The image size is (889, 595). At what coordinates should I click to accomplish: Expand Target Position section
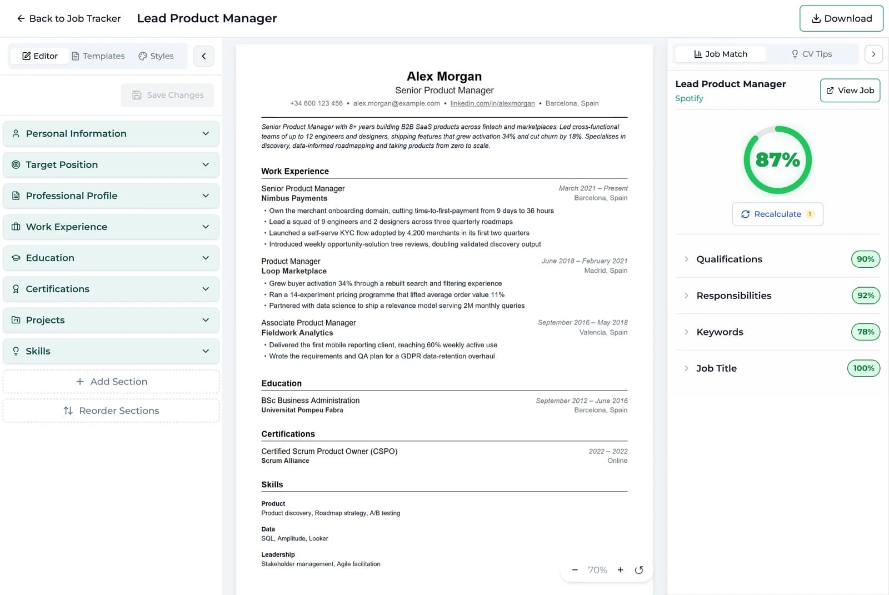click(111, 165)
